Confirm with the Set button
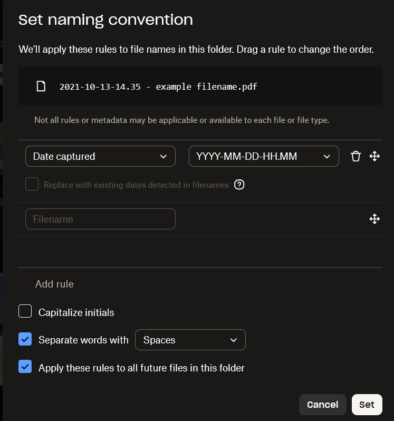This screenshot has height=421, width=394. point(367,405)
